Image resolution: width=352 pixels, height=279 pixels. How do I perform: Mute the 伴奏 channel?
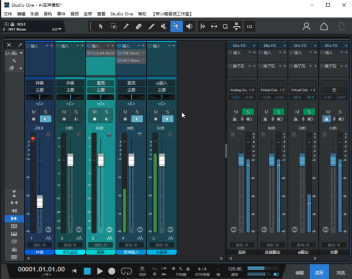[x=34, y=112]
